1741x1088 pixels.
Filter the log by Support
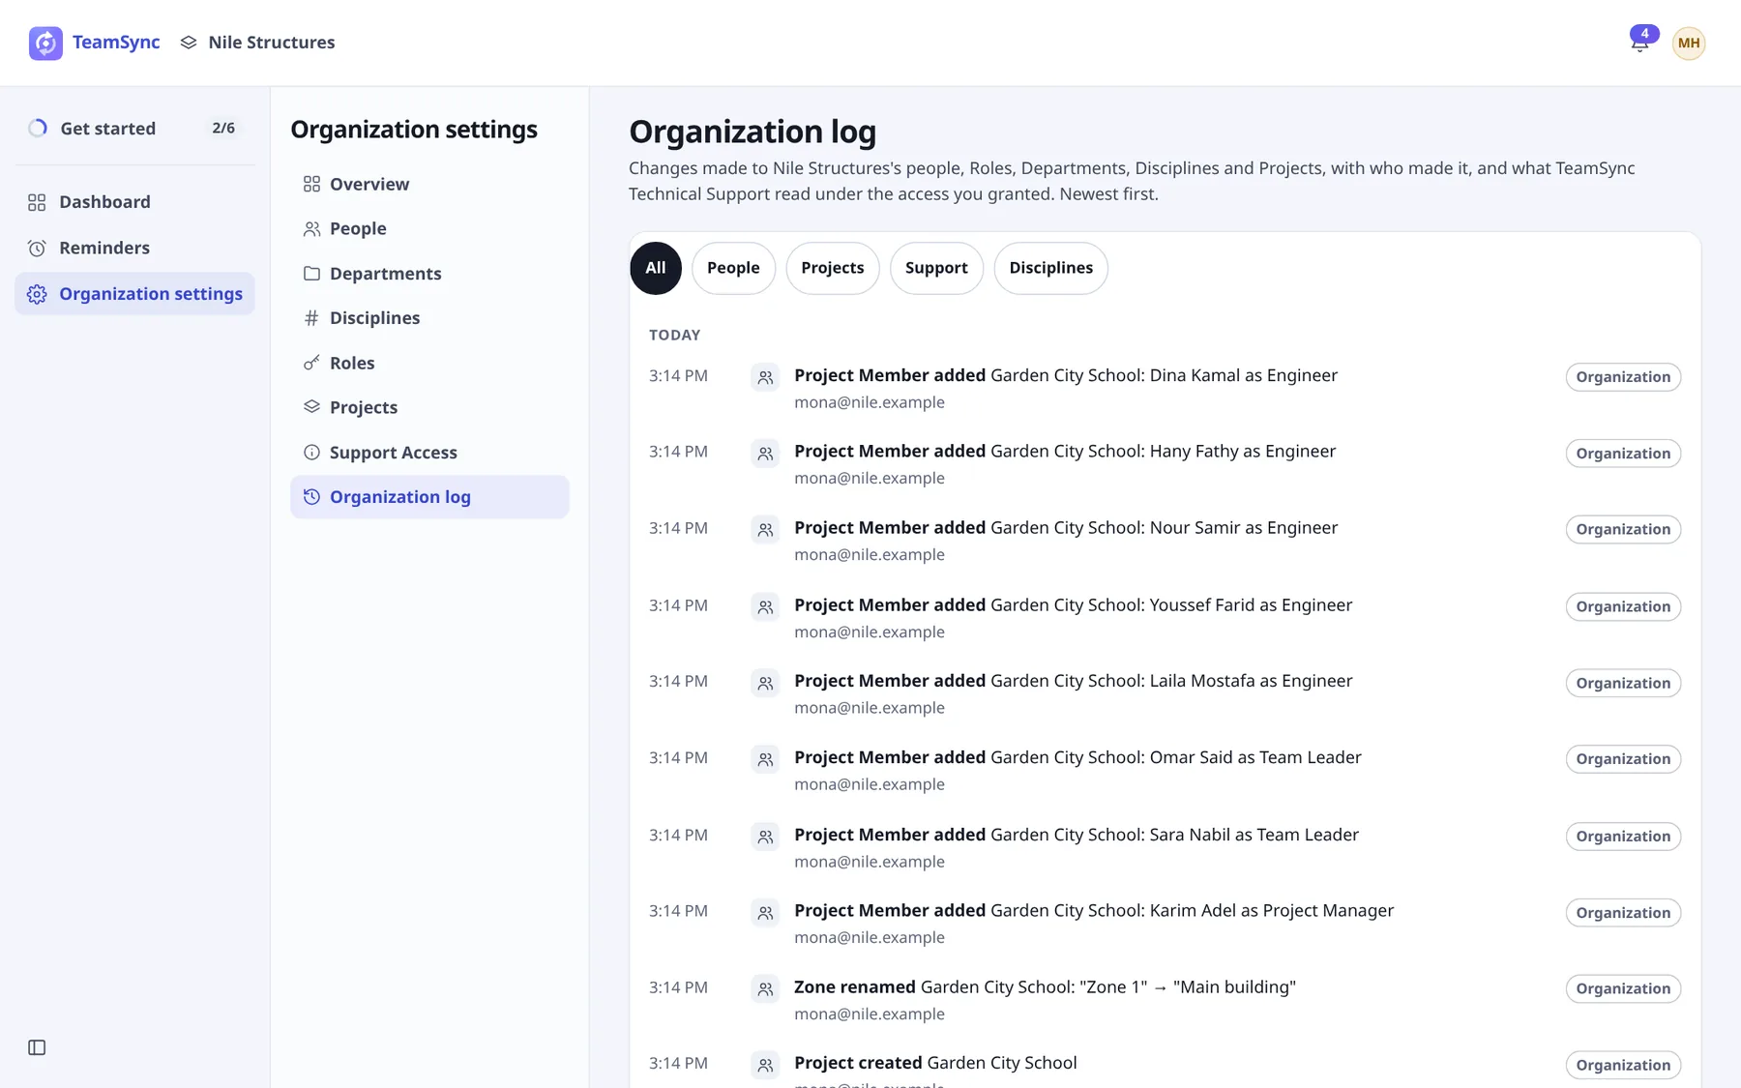[x=936, y=268]
